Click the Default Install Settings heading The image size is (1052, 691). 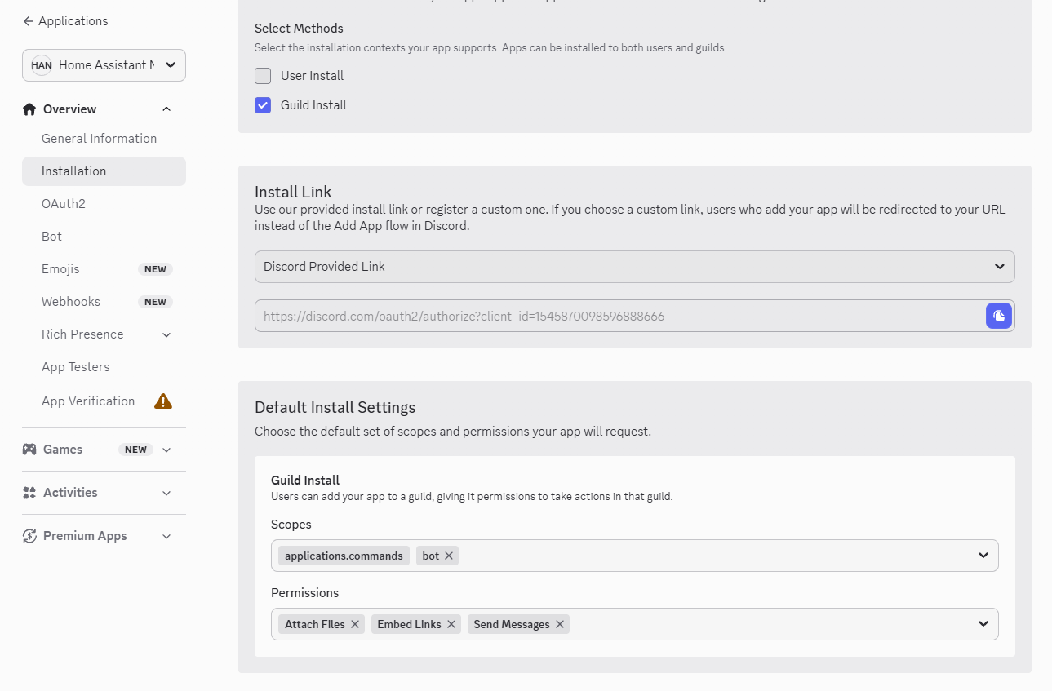coord(335,407)
